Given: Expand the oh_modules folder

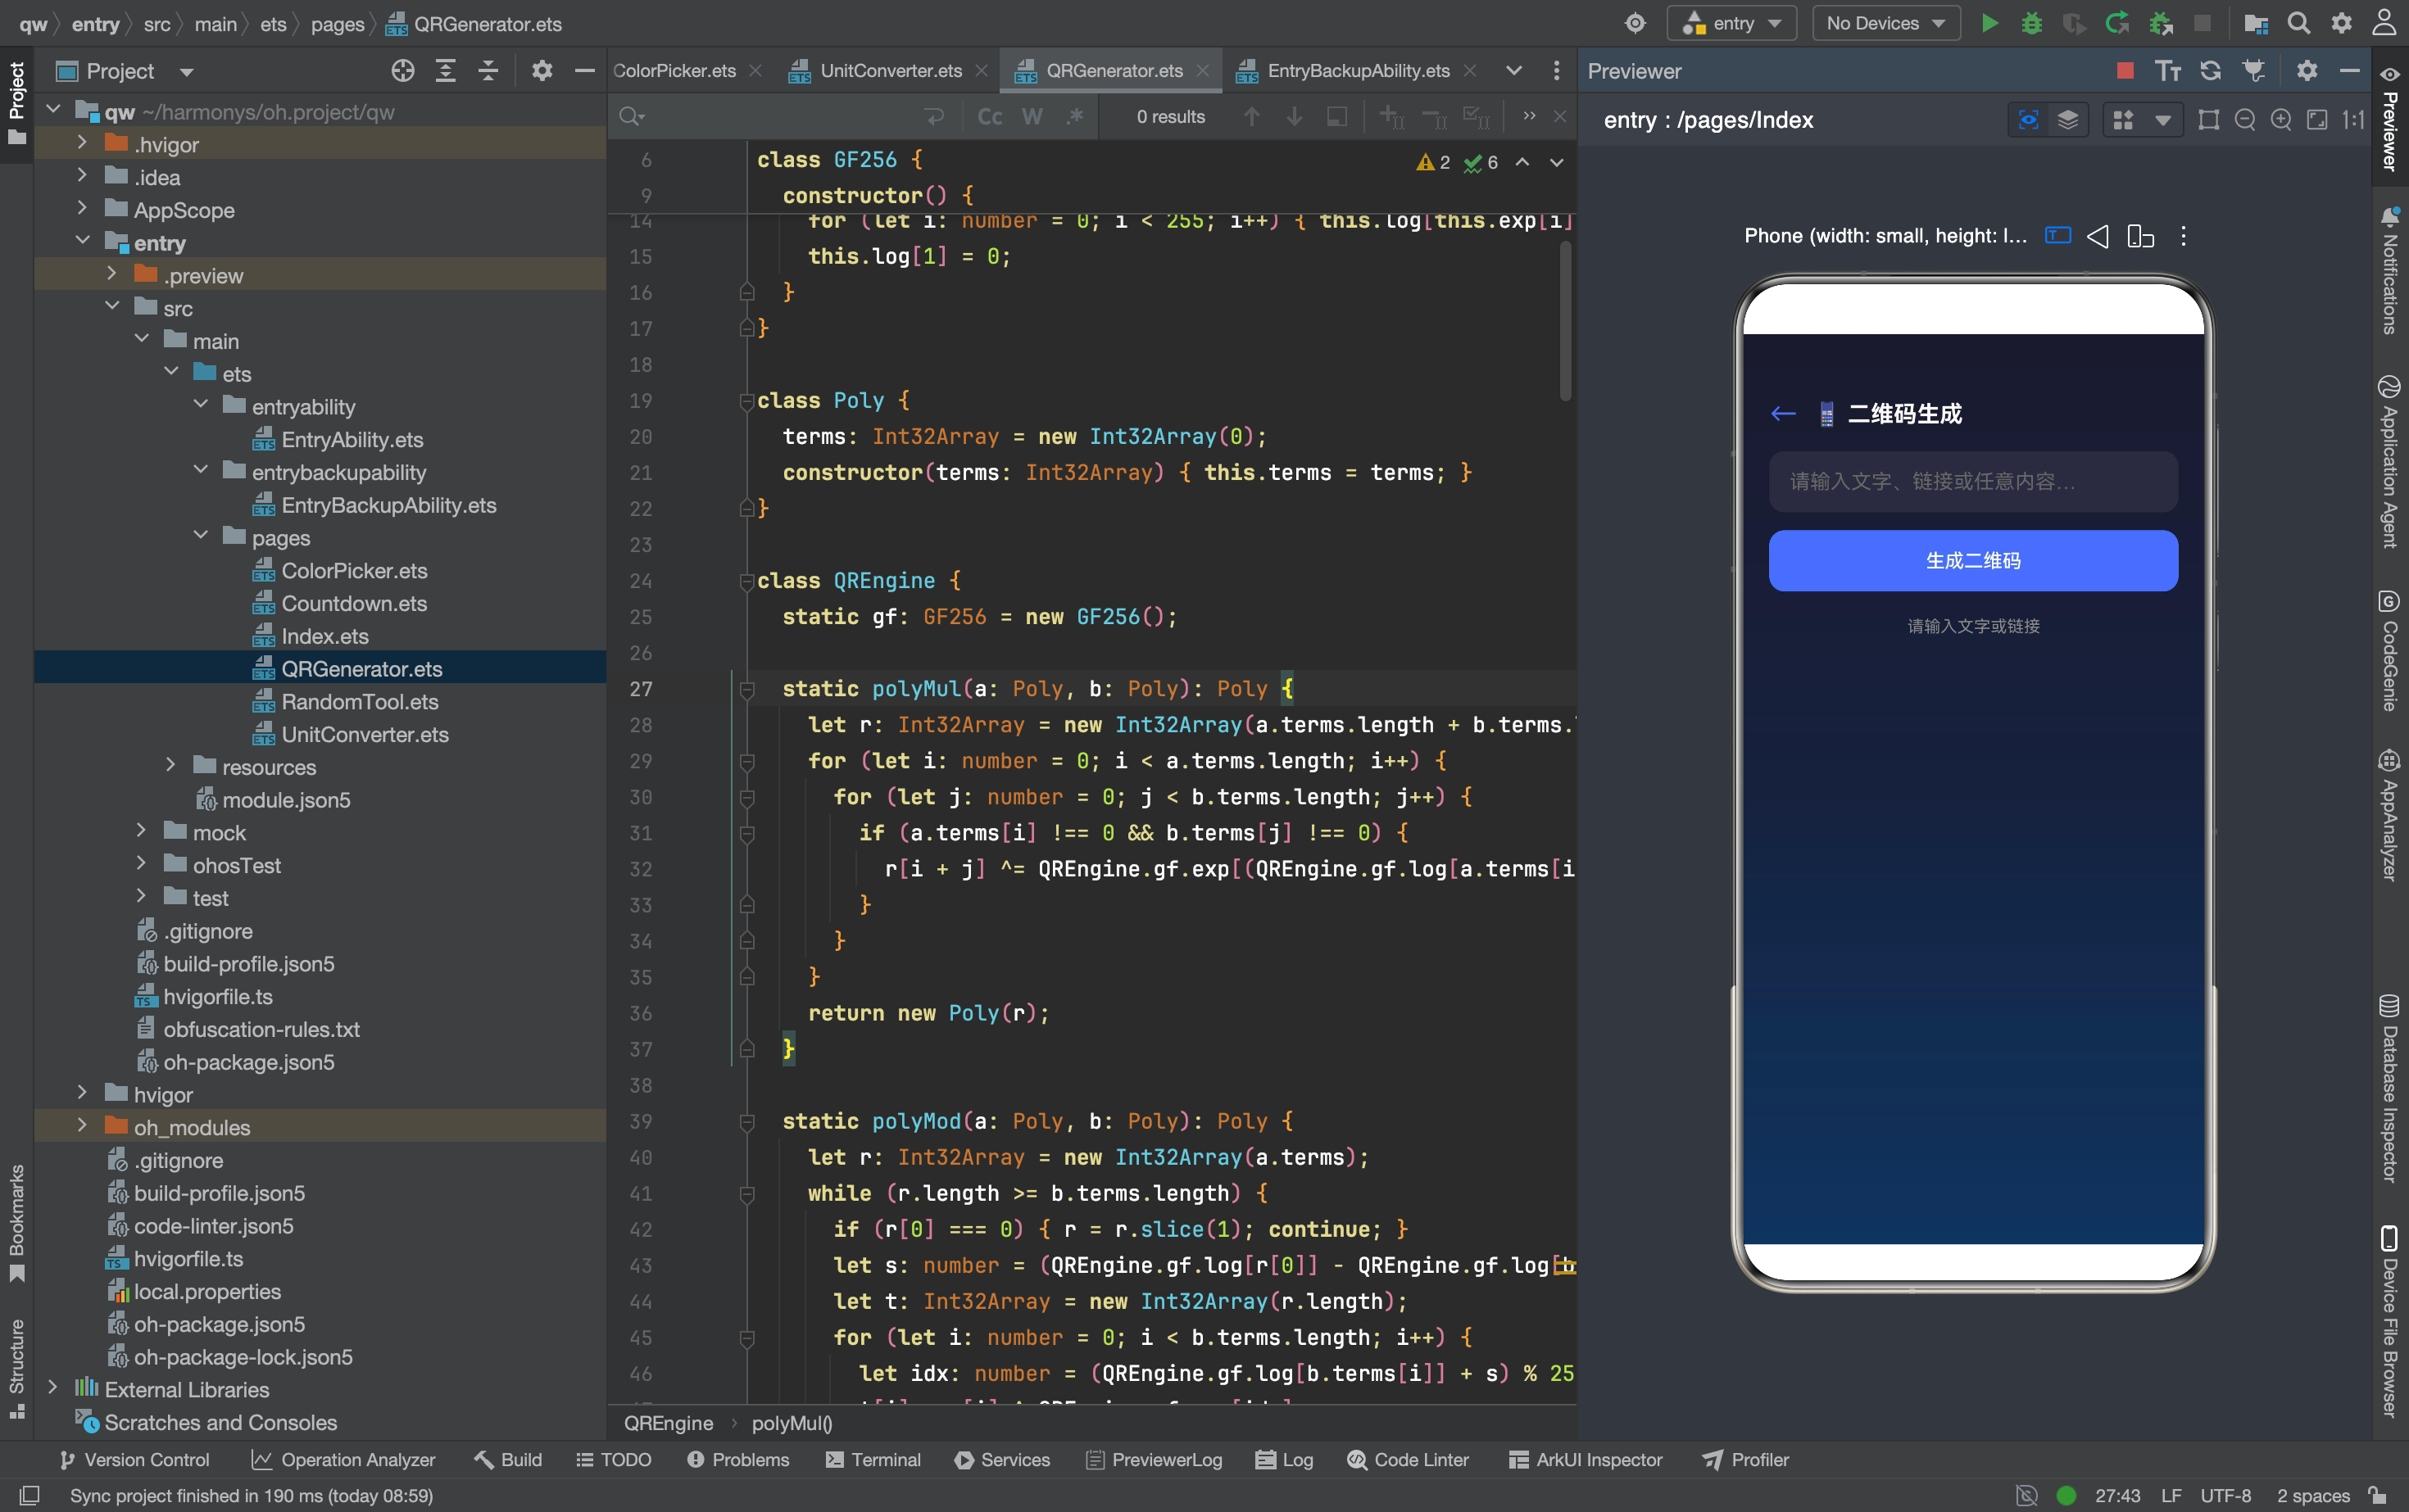Looking at the screenshot, I should (82, 1126).
